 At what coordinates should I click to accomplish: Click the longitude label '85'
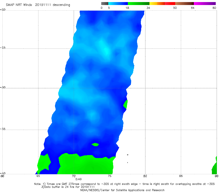[x=181, y=176]
